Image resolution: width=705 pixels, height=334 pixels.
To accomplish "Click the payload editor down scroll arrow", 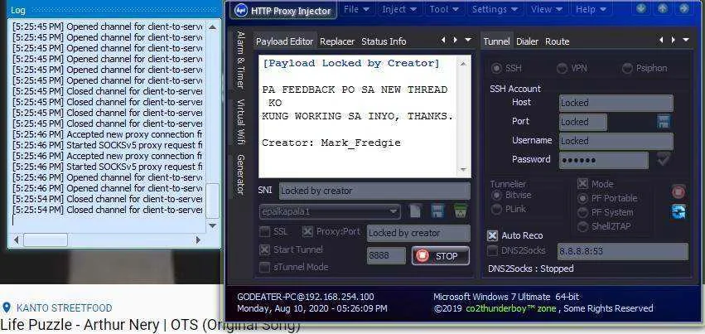I will [x=464, y=170].
